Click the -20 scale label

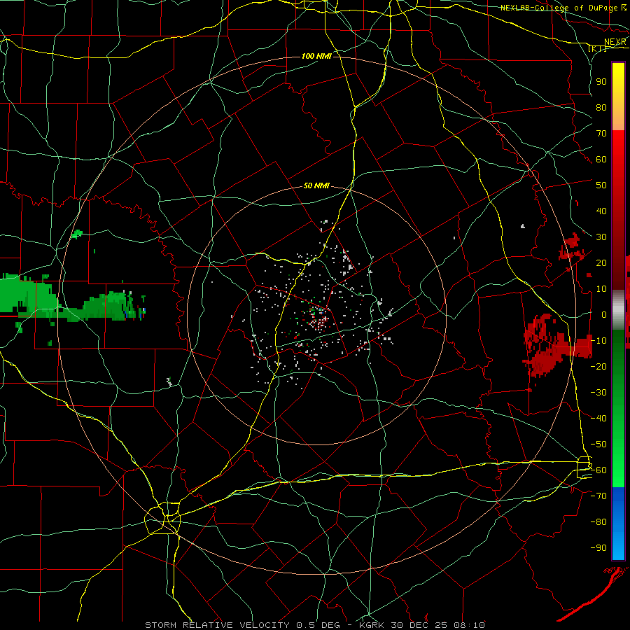(x=599, y=366)
